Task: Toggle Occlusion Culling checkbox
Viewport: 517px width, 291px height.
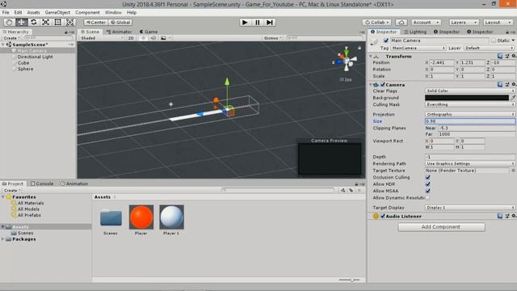Action: (427, 178)
